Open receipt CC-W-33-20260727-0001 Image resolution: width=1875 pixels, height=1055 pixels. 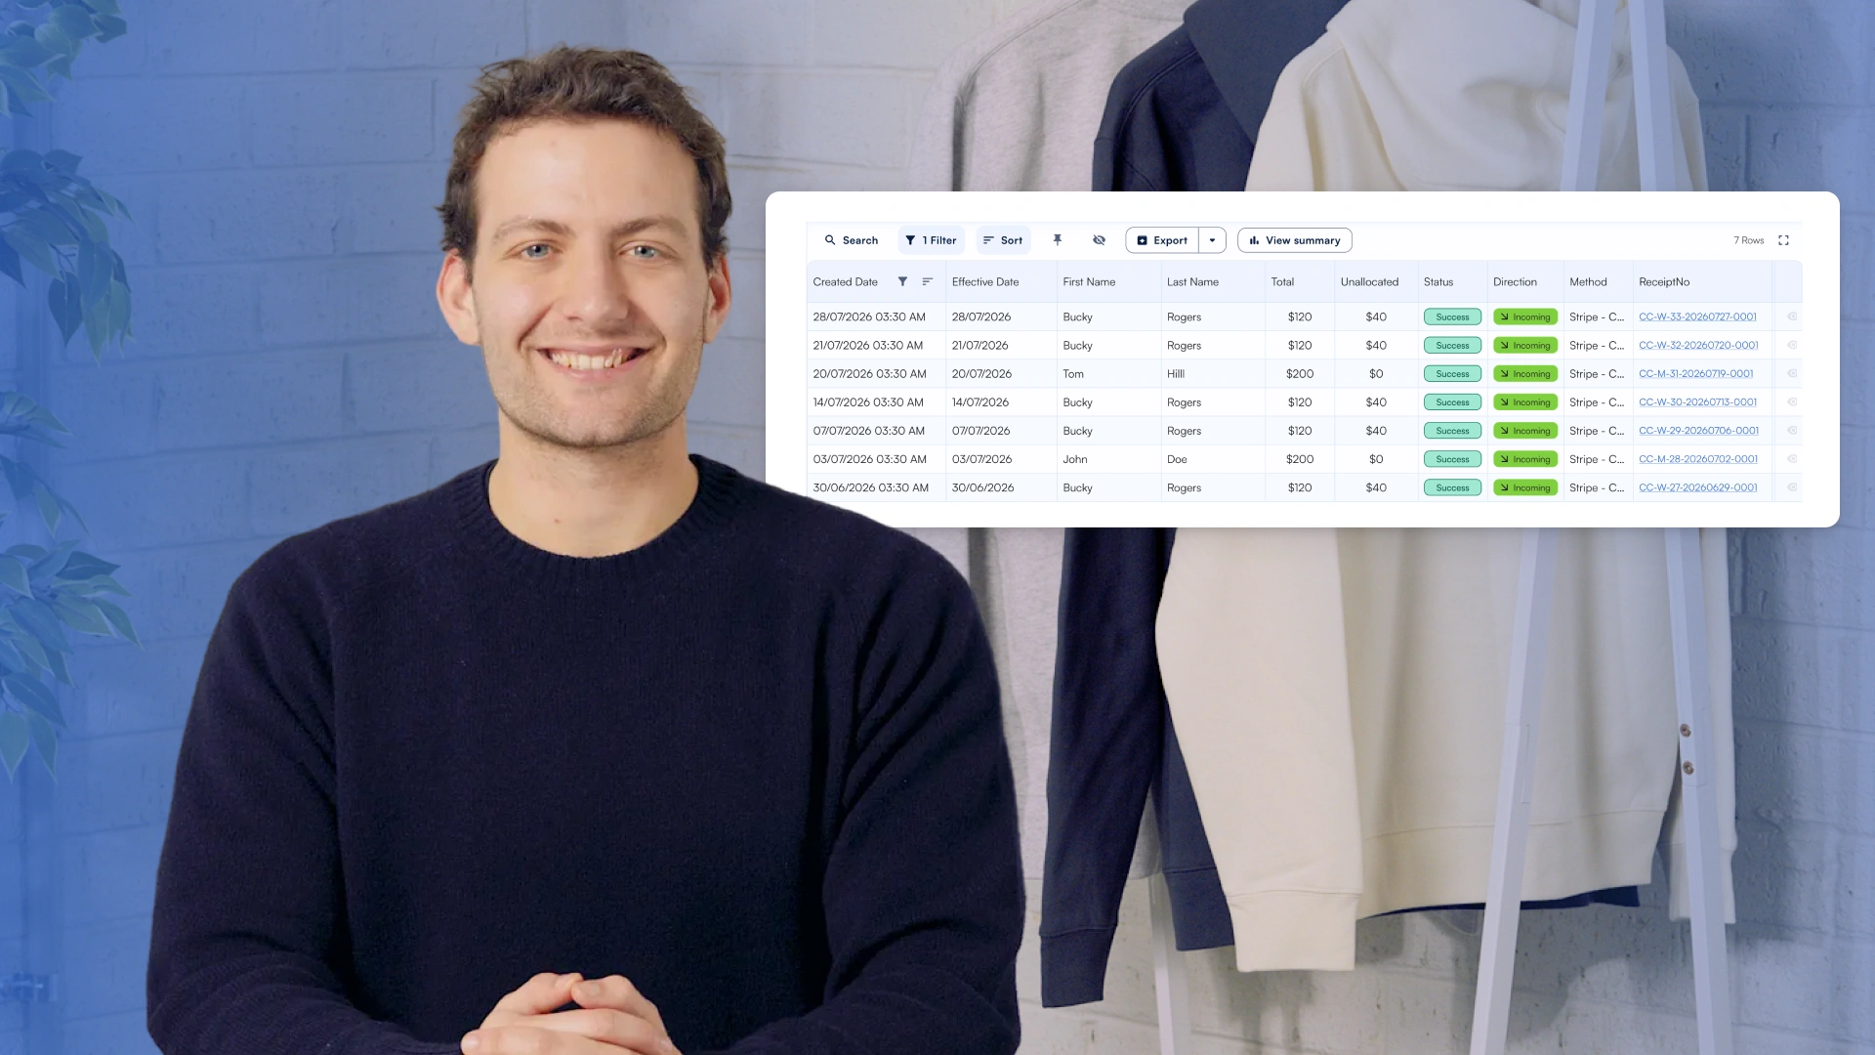[1697, 317]
